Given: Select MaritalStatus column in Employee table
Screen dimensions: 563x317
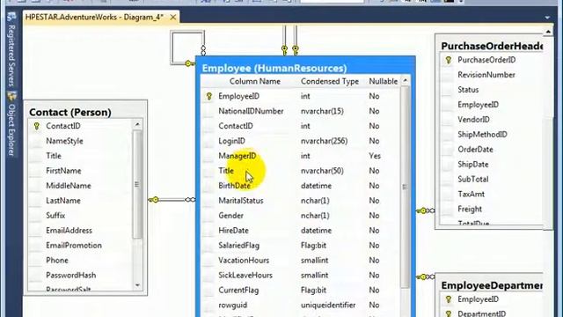Looking at the screenshot, I should (240, 201).
